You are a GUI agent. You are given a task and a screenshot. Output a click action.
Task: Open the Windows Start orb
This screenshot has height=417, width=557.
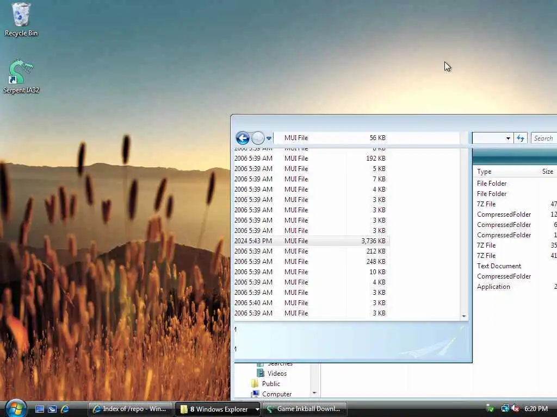pyautogui.click(x=15, y=408)
